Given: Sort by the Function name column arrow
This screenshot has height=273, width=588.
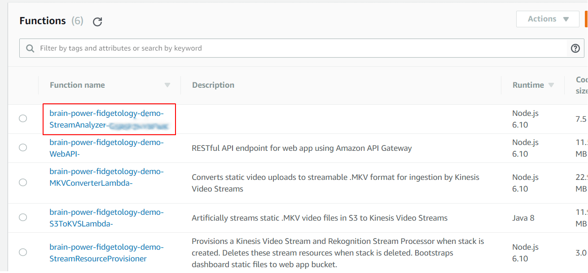Looking at the screenshot, I should (x=167, y=85).
